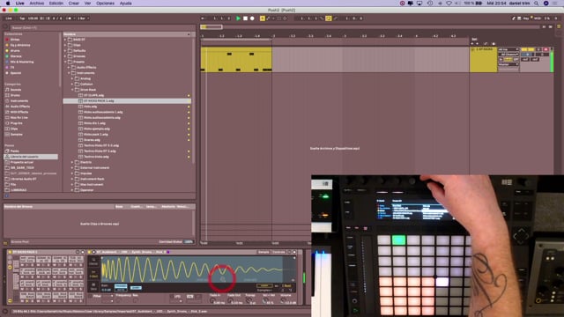The width and height of the screenshot is (564, 317).
Task: Toggle the yellow Loop switch in transport
Action: click(x=329, y=18)
